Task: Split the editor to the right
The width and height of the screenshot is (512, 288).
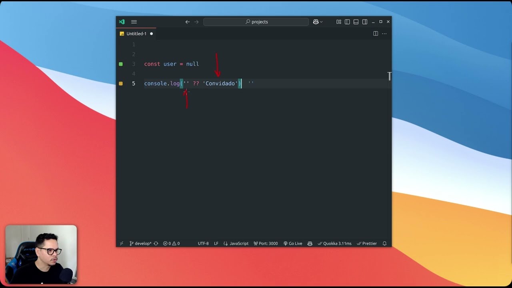Action: click(x=376, y=34)
